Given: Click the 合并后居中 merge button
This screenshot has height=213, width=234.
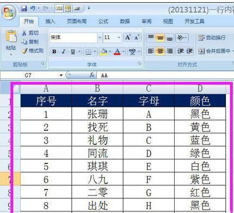Looking at the screenshot, I should 214,51.
